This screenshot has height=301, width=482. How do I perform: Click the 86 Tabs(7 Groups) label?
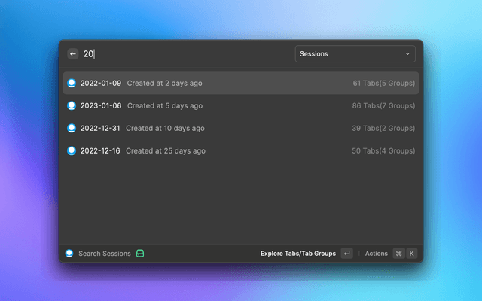pos(383,105)
